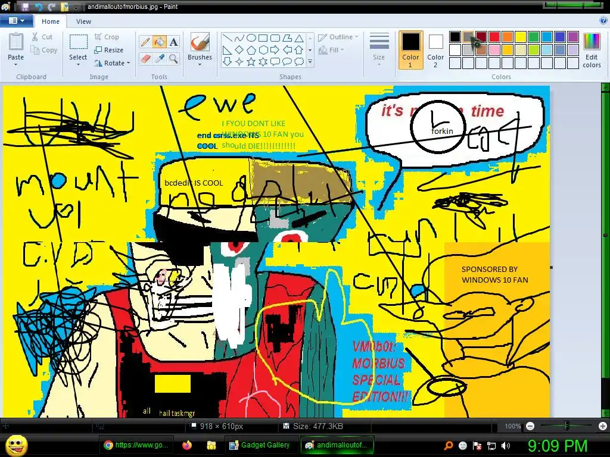Pick the red color swatch
The image size is (610, 457).
(494, 37)
